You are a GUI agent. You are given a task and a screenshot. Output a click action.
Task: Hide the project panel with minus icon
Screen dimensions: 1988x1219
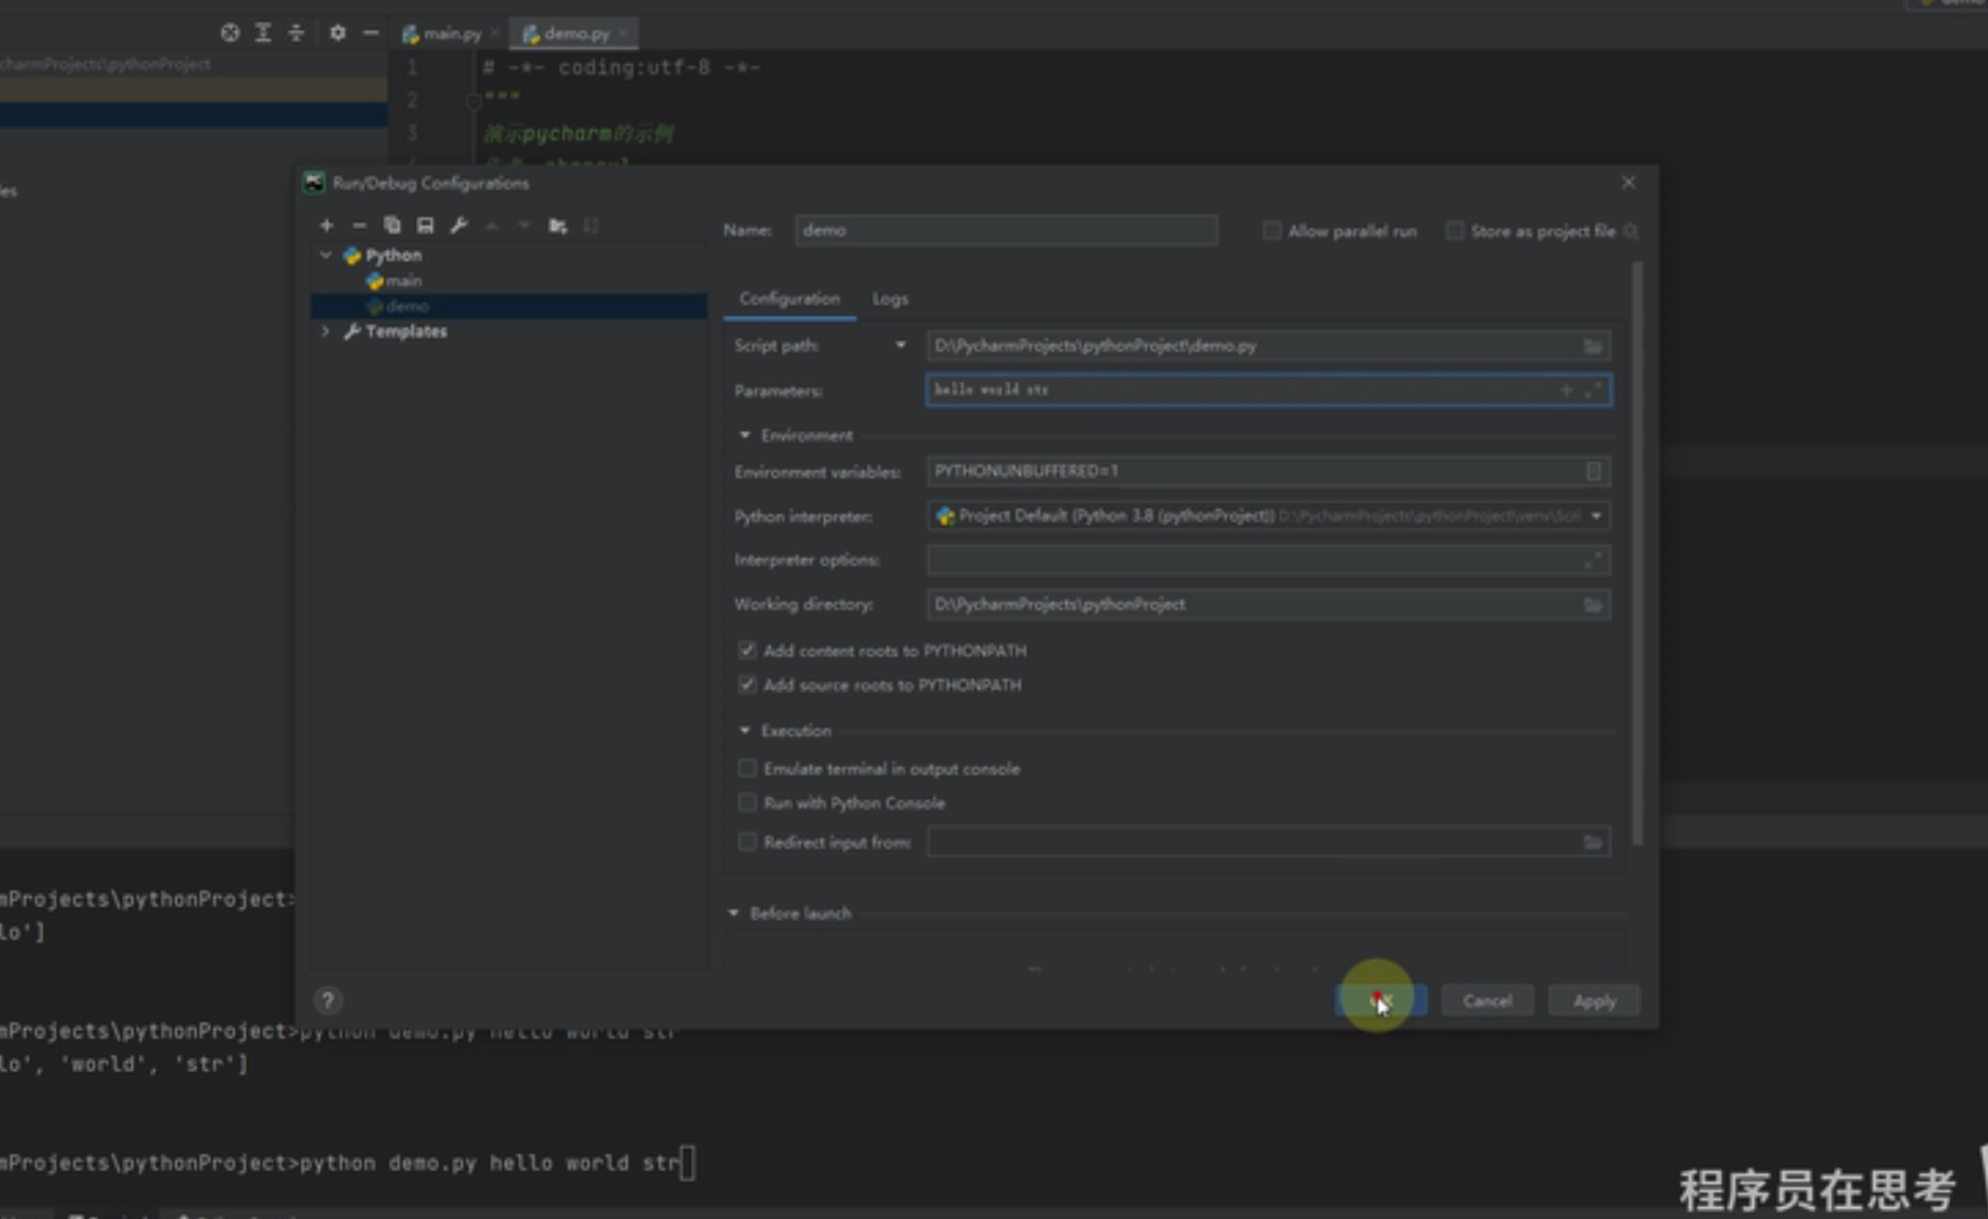[x=370, y=33]
